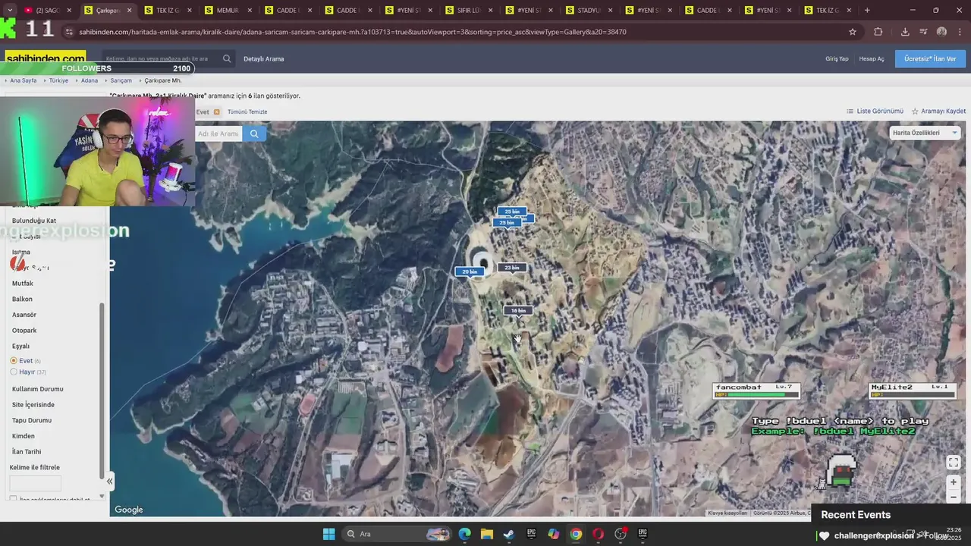
Task: Go to Sarıçam breadcrumb
Action: tap(121, 80)
